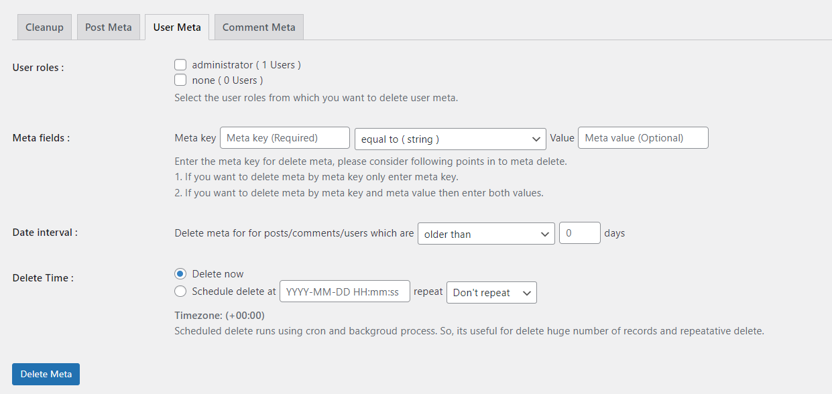Open the Post Meta tab

tap(108, 27)
